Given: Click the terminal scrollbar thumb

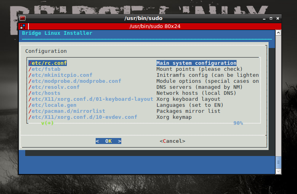Looking at the screenshot, I should pos(278,162).
